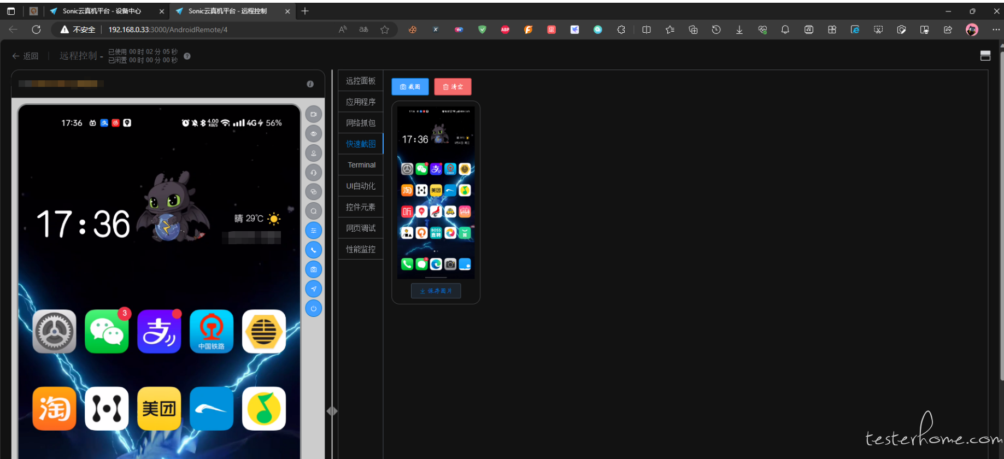Open browser favorites list icon
This screenshot has width=1004, height=459.
point(670,30)
